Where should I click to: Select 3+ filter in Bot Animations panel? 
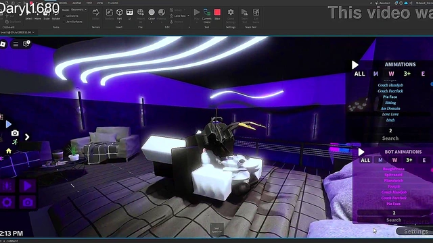(409, 160)
